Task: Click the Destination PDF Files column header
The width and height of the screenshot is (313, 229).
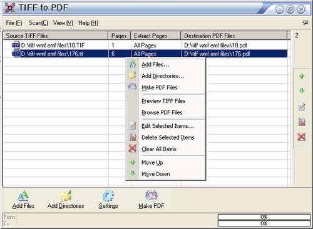Action: pos(234,36)
